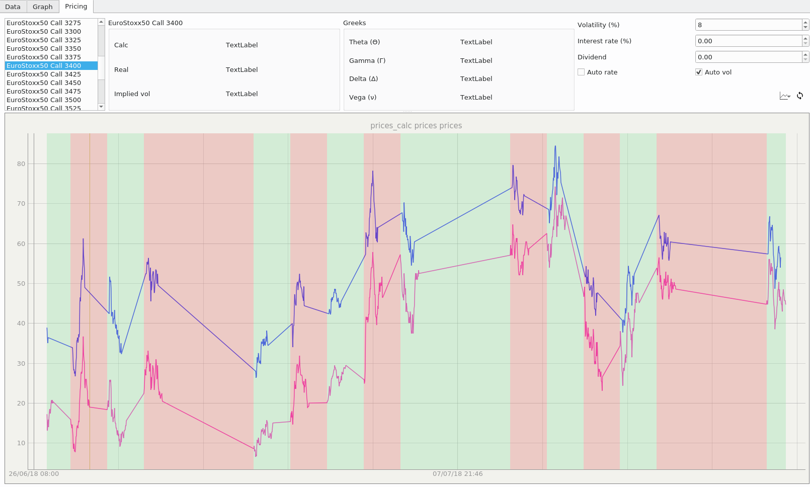Step Dividend down with its arrow
The width and height of the screenshot is (810, 487).
[805, 60]
